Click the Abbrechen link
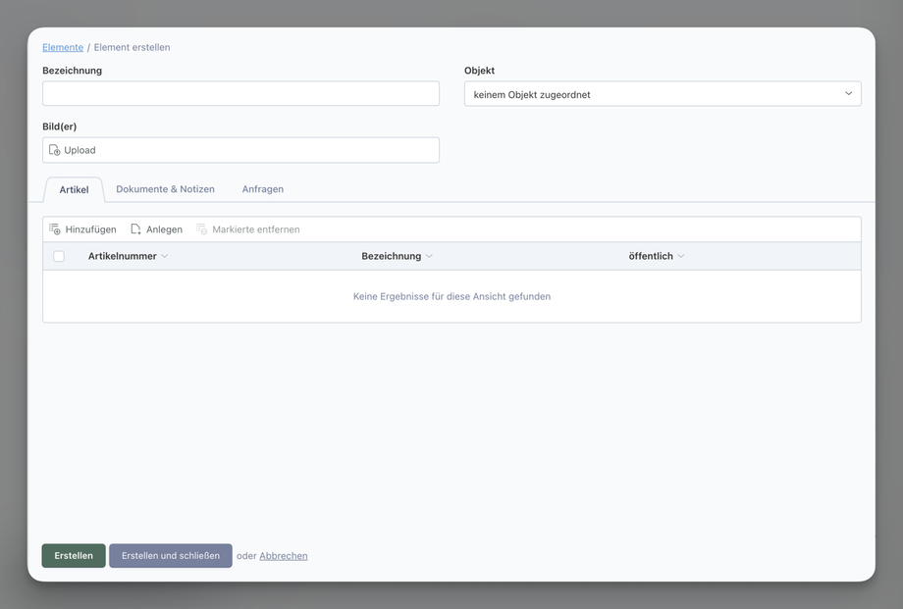This screenshot has height=609, width=903. 284,556
